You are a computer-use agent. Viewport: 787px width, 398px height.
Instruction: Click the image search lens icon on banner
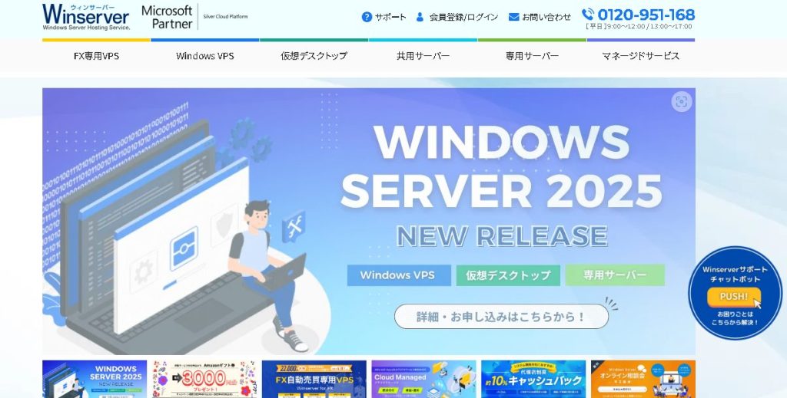click(682, 102)
